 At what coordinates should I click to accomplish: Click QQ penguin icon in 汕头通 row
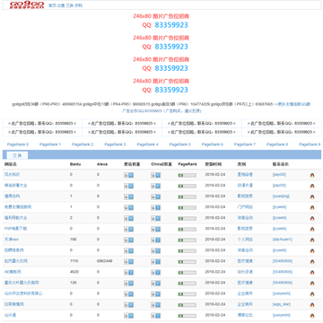(x=312, y=316)
